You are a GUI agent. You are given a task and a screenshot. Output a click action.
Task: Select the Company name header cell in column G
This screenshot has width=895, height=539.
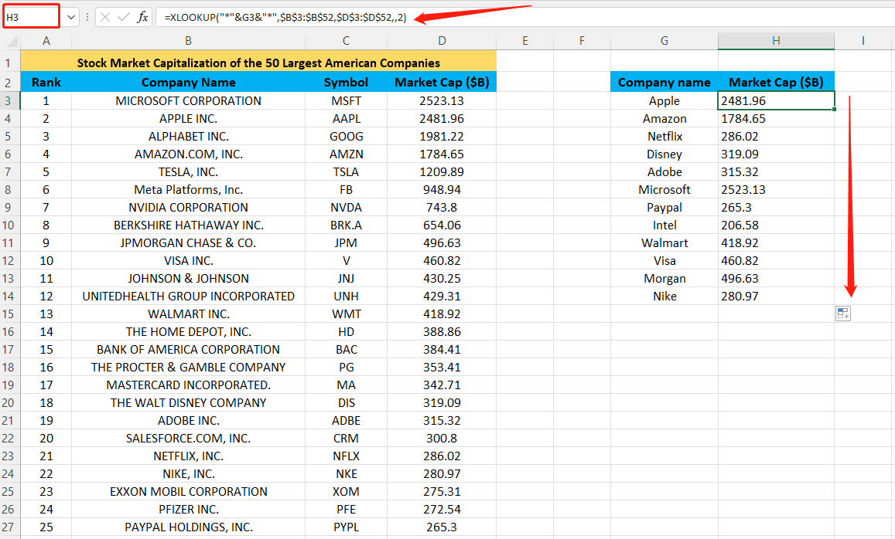coord(664,81)
